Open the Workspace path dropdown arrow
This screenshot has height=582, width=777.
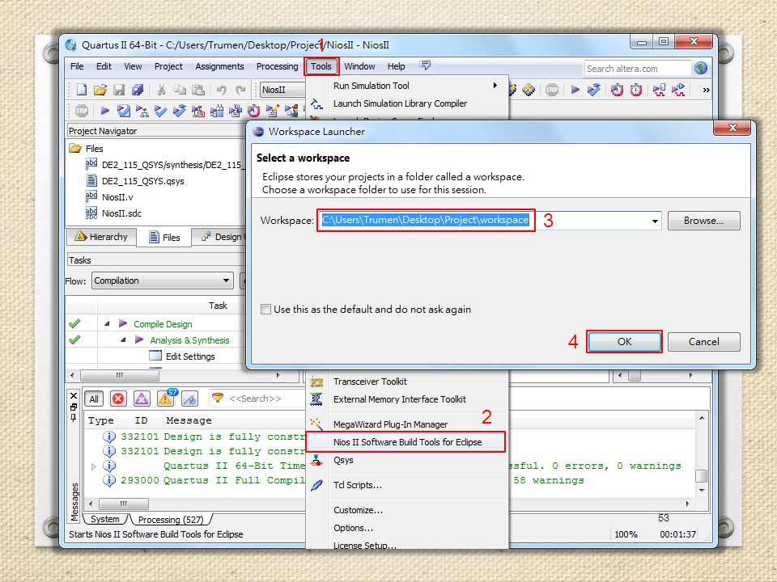click(x=655, y=221)
